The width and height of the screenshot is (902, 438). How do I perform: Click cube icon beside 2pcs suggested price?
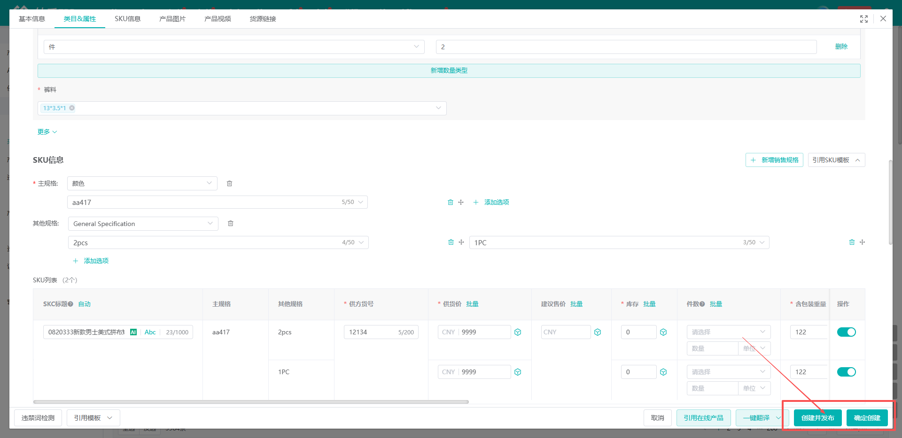click(x=598, y=332)
